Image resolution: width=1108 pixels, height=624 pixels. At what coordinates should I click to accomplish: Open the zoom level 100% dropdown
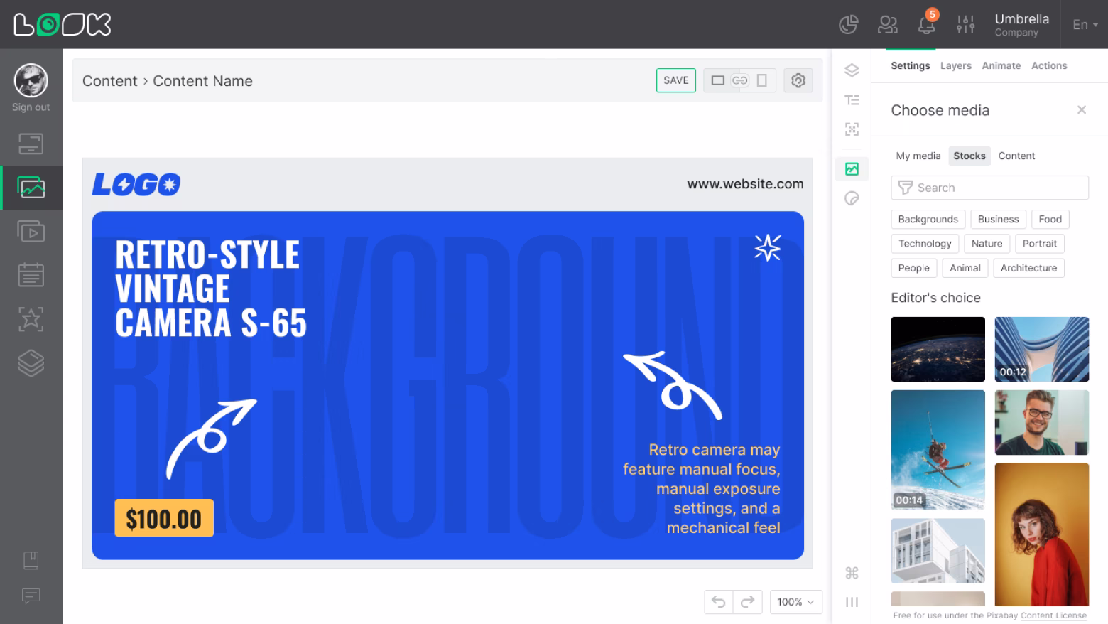[x=796, y=602]
